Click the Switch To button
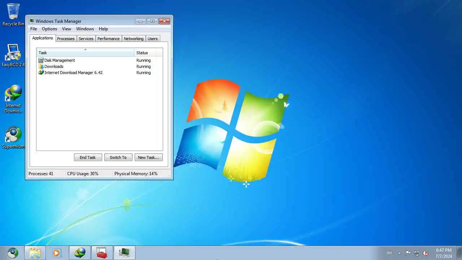Image resolution: width=462 pixels, height=260 pixels. (x=118, y=157)
